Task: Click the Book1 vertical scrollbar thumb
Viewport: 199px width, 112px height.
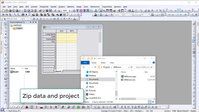Action: pyautogui.click(x=100, y=37)
